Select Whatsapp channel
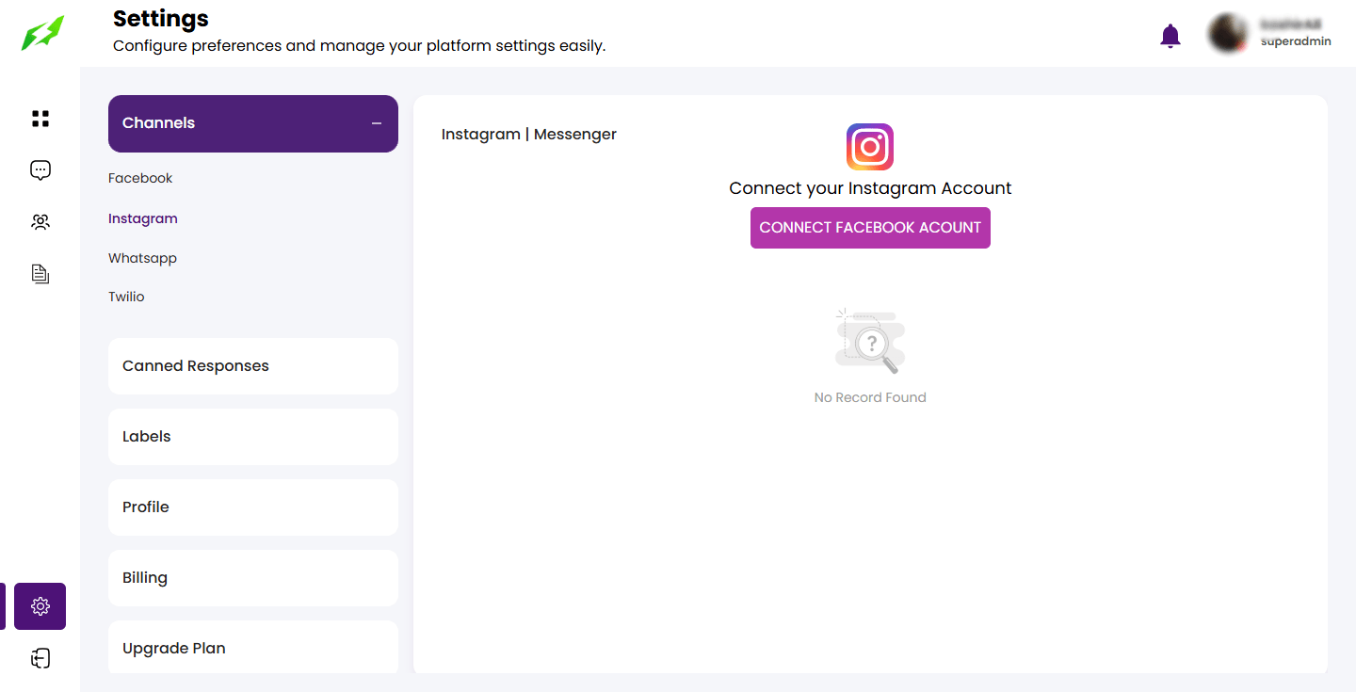 point(142,258)
